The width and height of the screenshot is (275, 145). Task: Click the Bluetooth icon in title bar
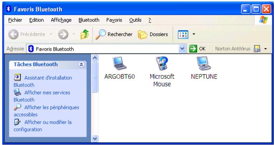8,9
